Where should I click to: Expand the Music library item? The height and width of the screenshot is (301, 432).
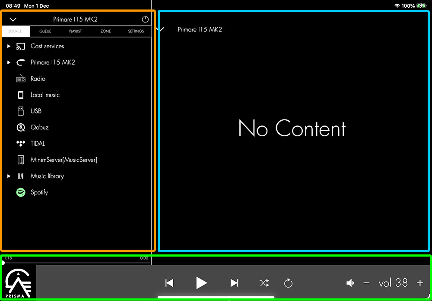[x=9, y=176]
